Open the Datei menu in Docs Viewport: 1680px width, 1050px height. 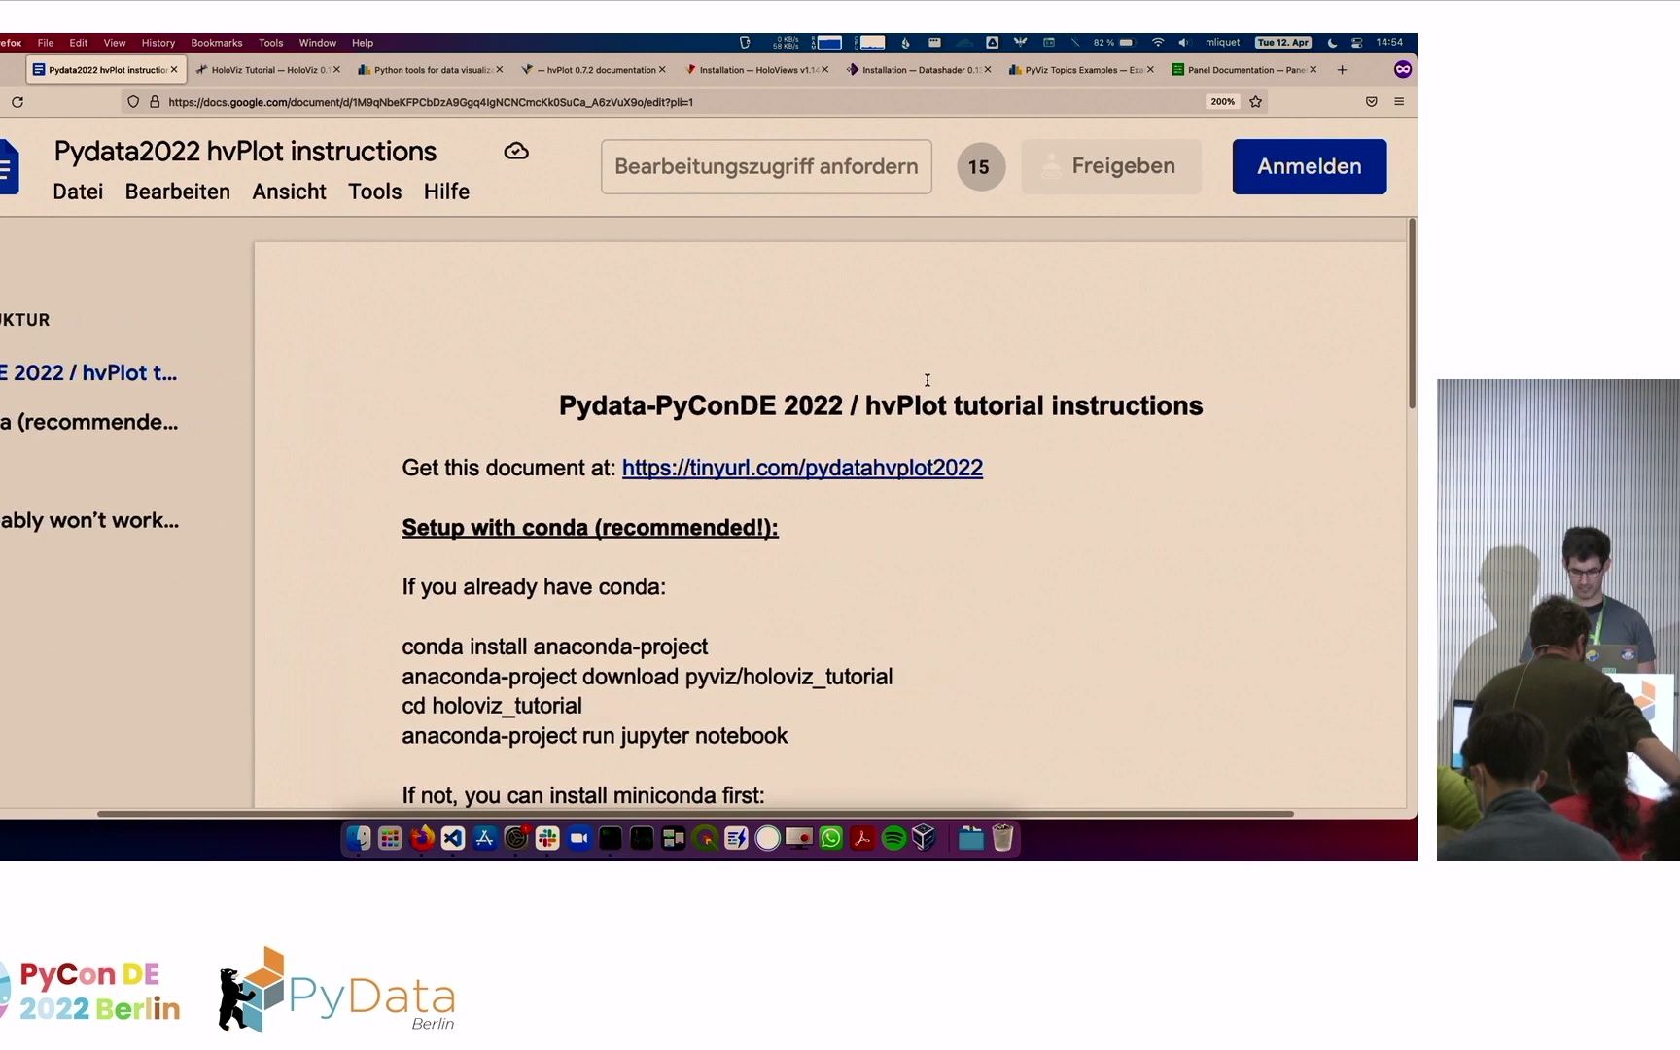(x=78, y=192)
